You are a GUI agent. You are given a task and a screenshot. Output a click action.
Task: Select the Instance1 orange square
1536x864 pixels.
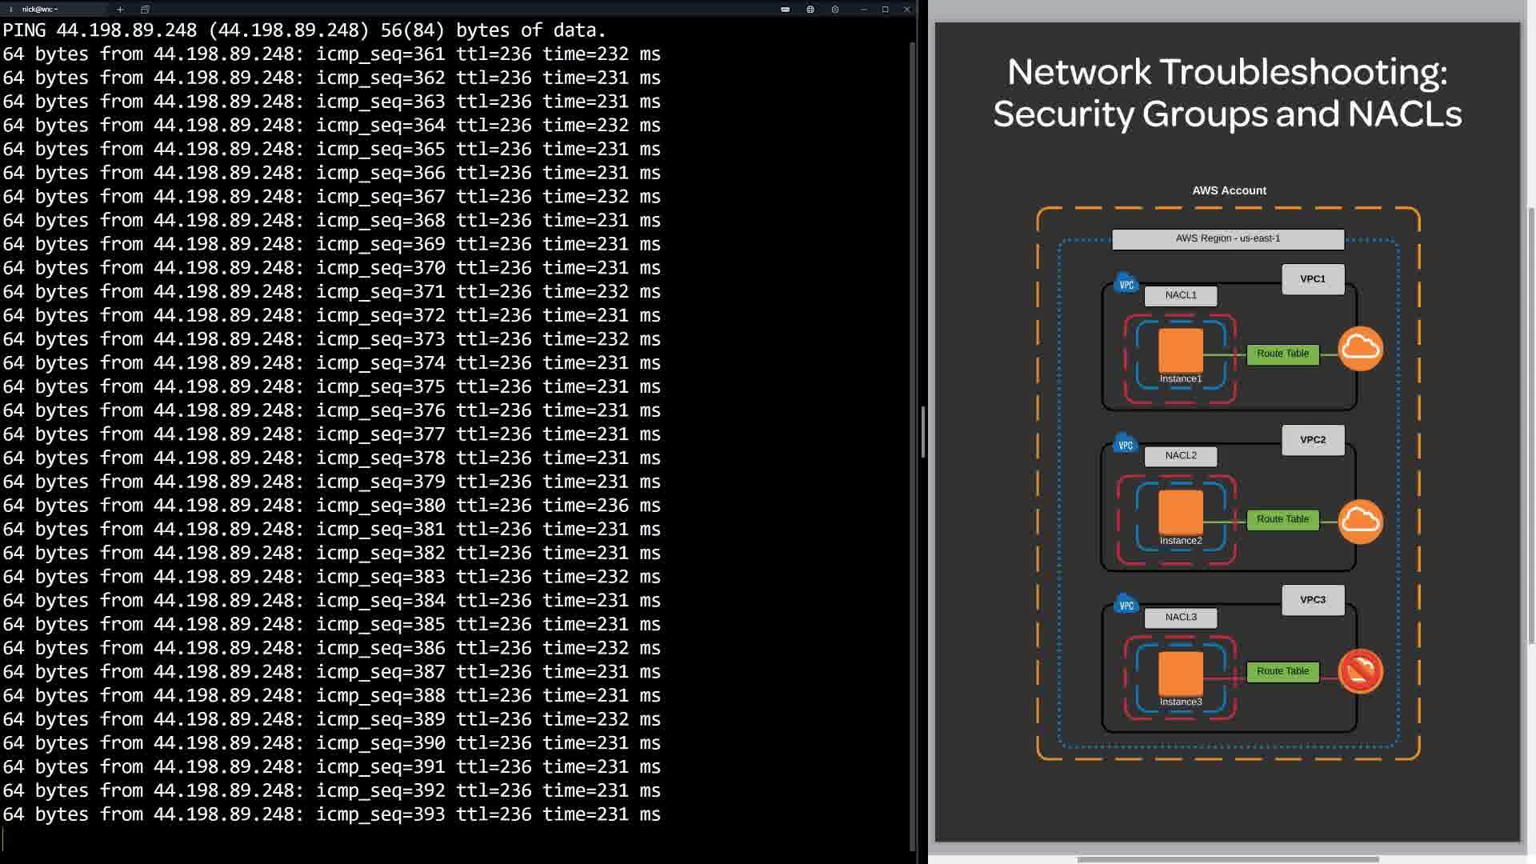tap(1181, 350)
